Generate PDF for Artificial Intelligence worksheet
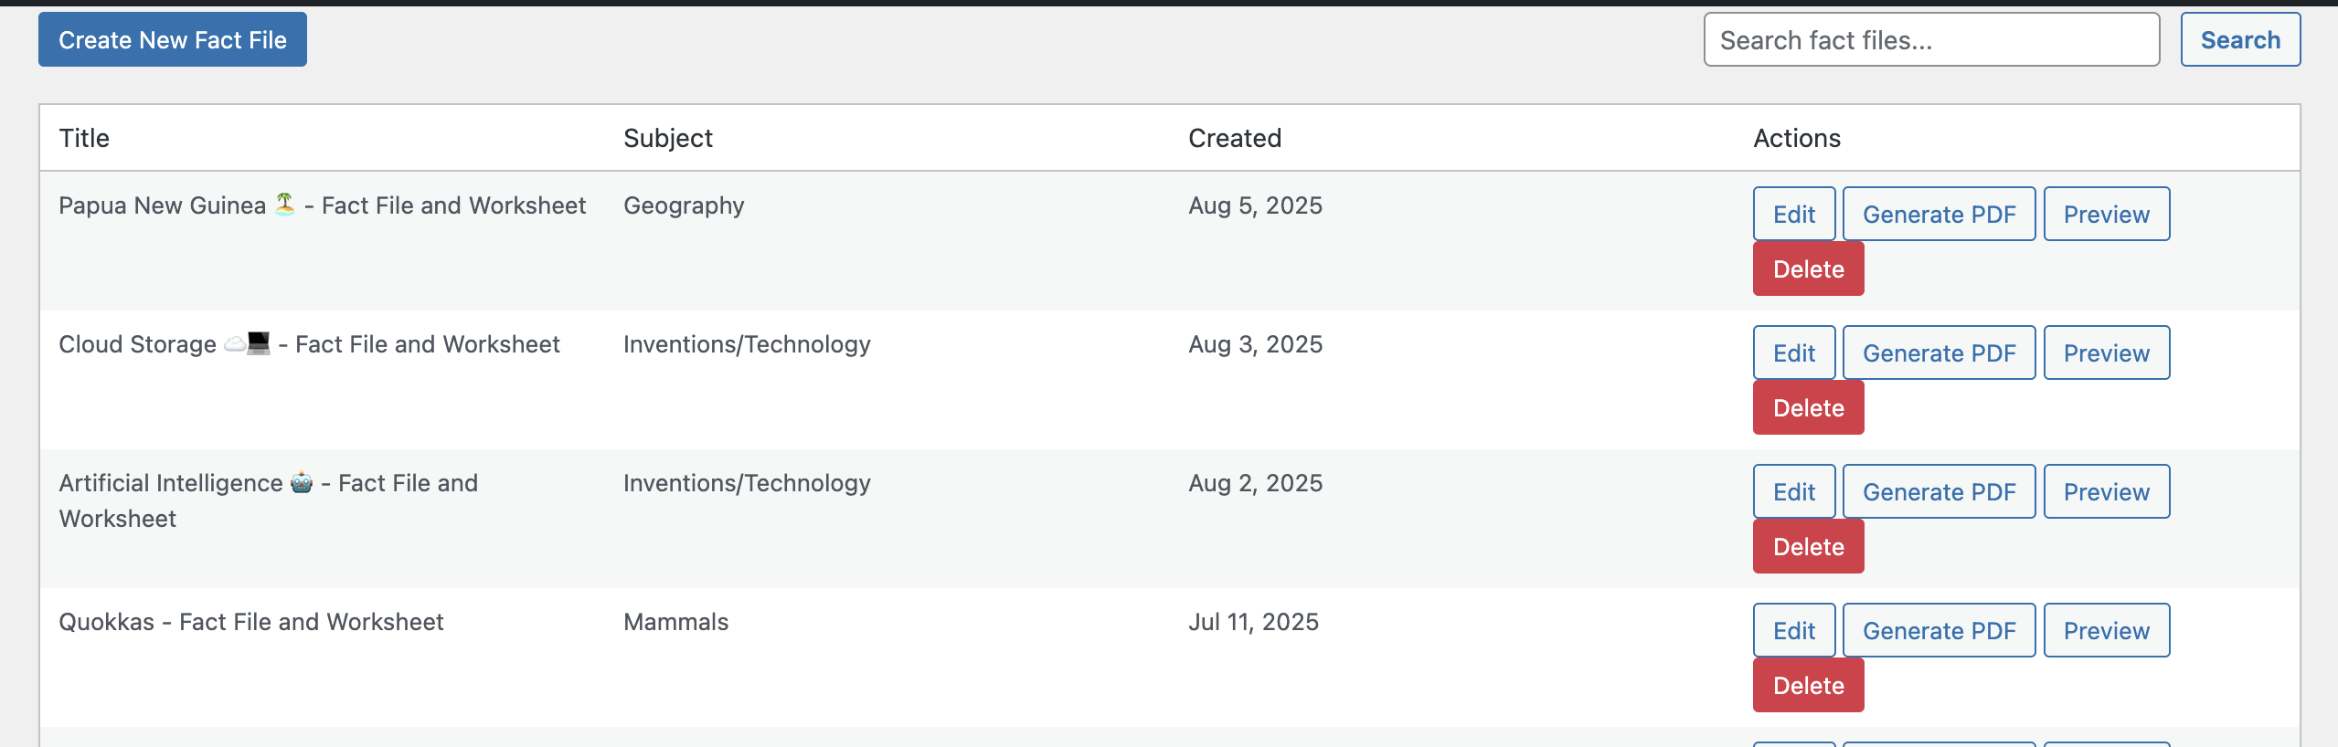The width and height of the screenshot is (2338, 747). click(x=1939, y=491)
